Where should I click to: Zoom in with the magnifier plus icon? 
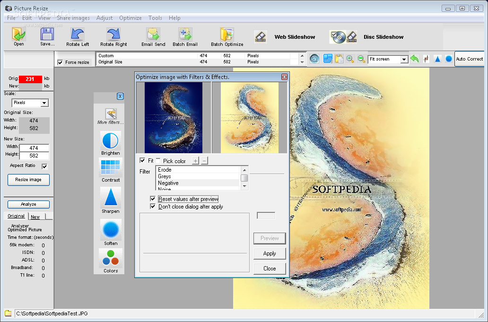[350, 59]
